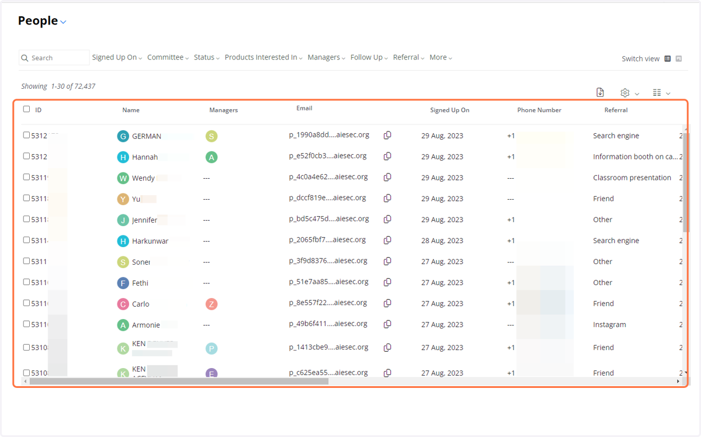Copy email in Wendy row

click(x=387, y=177)
